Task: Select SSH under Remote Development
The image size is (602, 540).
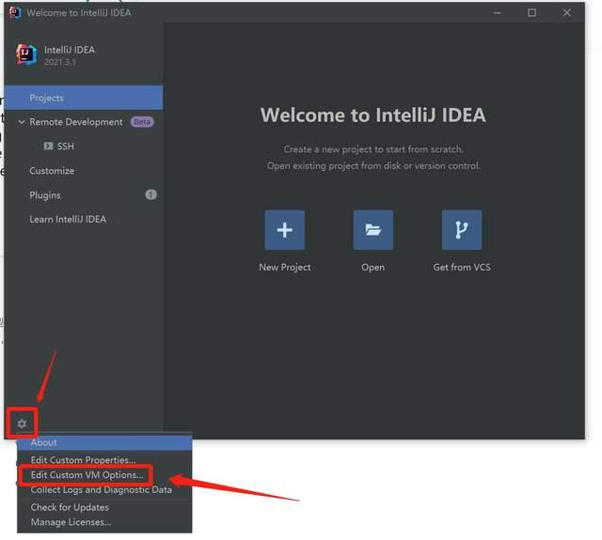Action: pyautogui.click(x=66, y=146)
